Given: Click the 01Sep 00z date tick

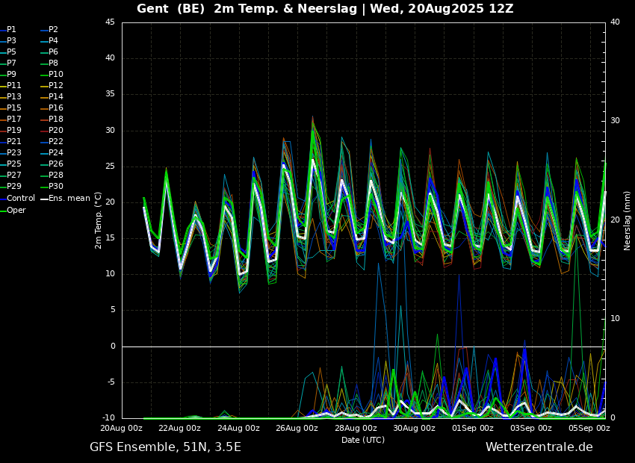Looking at the screenshot, I should click(x=473, y=429).
